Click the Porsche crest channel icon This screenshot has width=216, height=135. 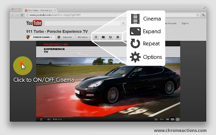coord(28,37)
